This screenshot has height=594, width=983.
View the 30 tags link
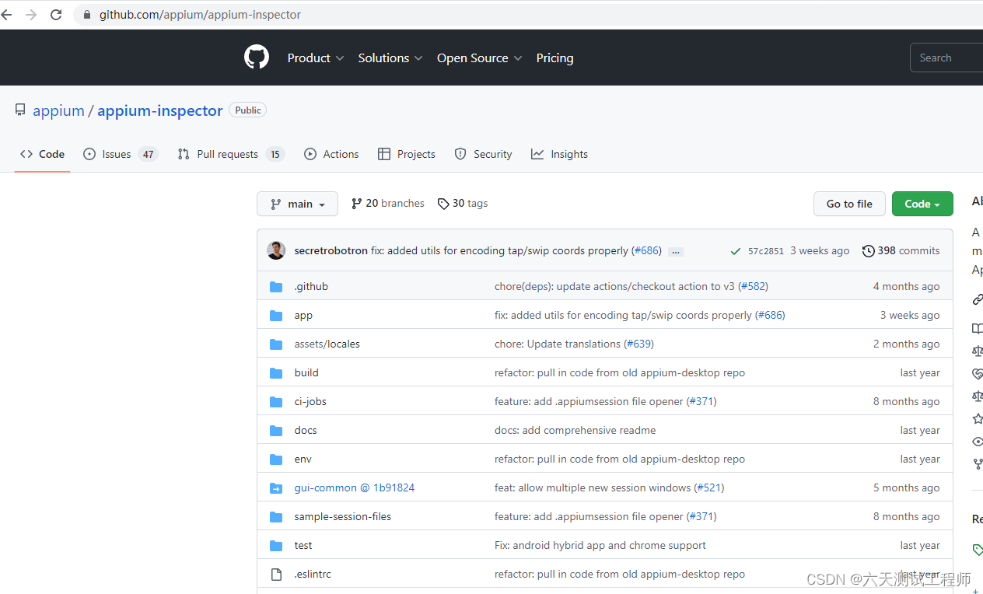(463, 204)
